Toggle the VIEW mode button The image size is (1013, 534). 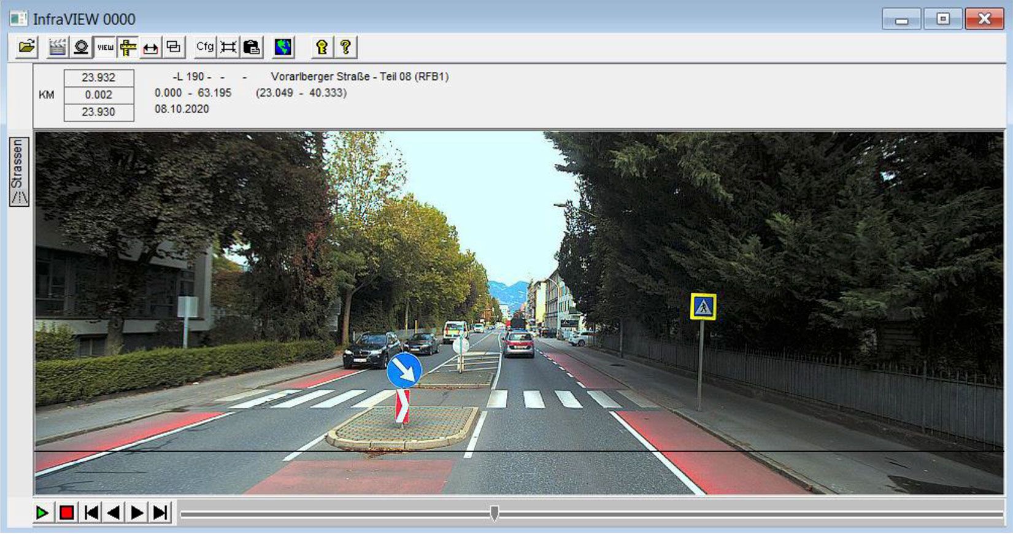click(105, 47)
